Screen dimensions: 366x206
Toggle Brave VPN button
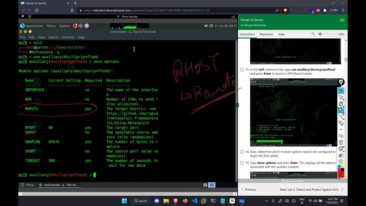coord(334,10)
